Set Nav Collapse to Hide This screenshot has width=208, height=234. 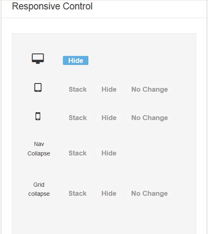pyautogui.click(x=109, y=153)
